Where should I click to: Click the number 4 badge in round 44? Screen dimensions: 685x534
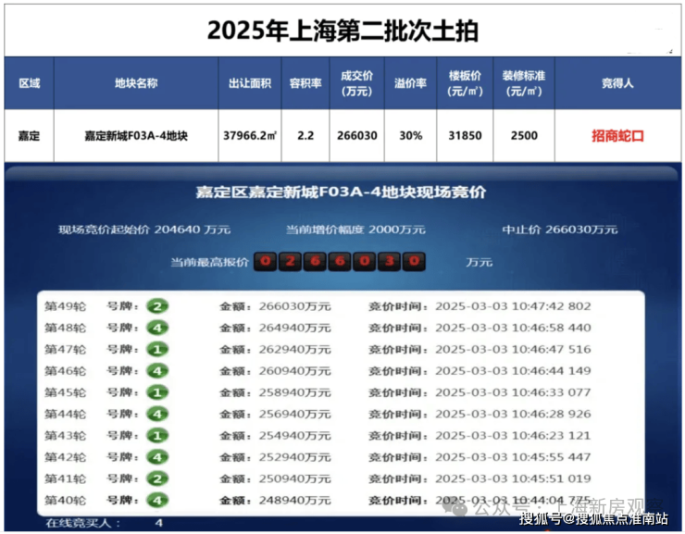pos(158,414)
